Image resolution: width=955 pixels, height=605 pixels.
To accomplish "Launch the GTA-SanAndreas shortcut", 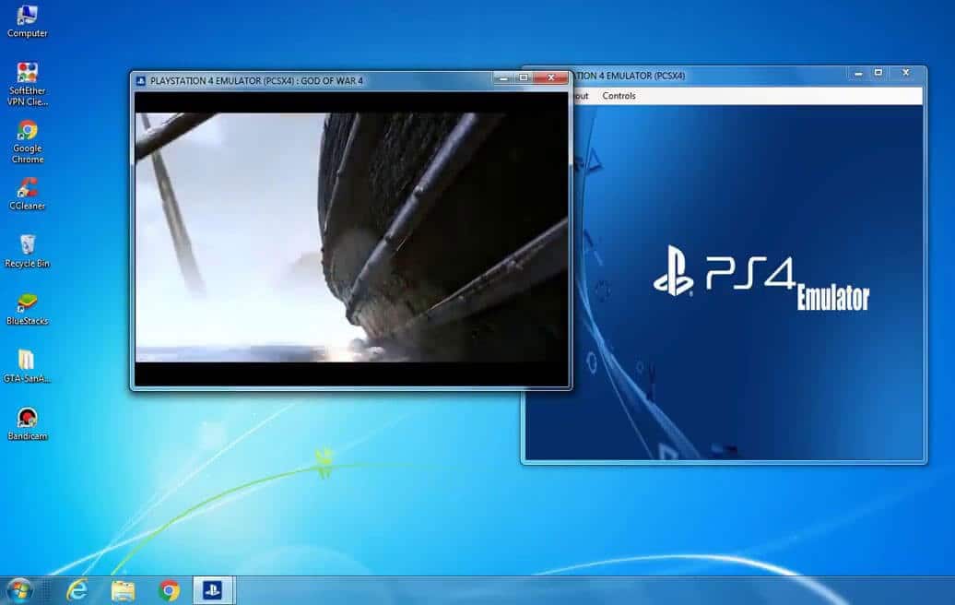I will 26,360.
